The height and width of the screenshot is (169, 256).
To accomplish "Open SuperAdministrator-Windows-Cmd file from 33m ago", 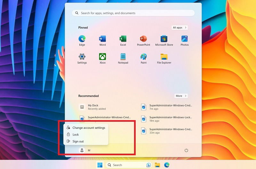I will click(x=166, y=131).
